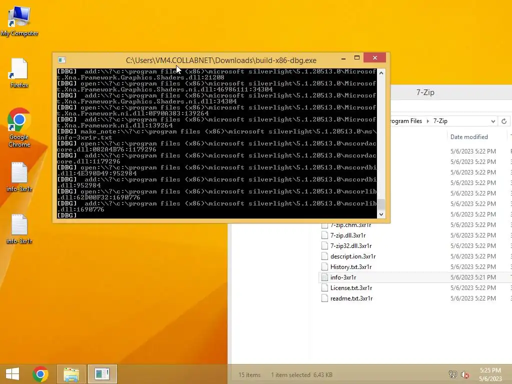Select info-3xr1r in the 7-Zip folder
This screenshot has height=384, width=512.
pos(343,277)
